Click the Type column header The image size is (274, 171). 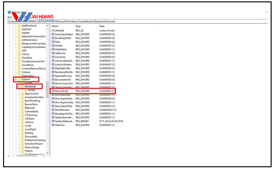click(x=78, y=26)
